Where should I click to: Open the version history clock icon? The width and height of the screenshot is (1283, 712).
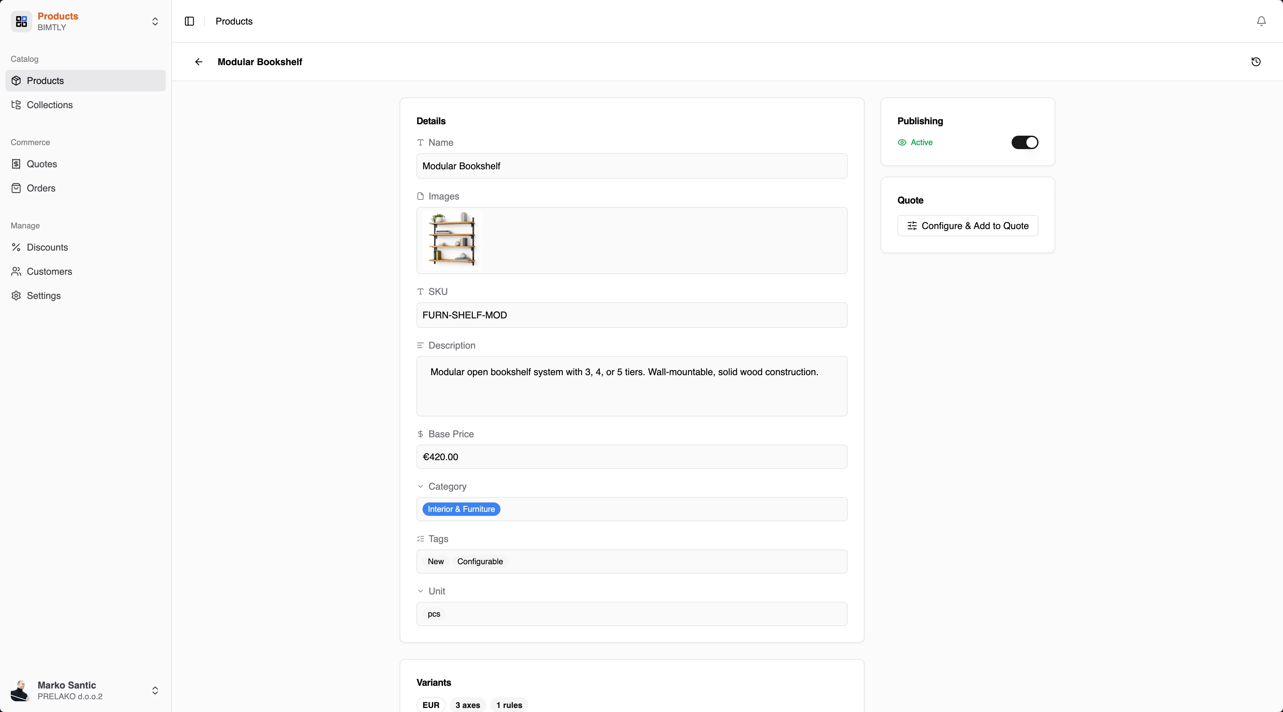pyautogui.click(x=1255, y=62)
